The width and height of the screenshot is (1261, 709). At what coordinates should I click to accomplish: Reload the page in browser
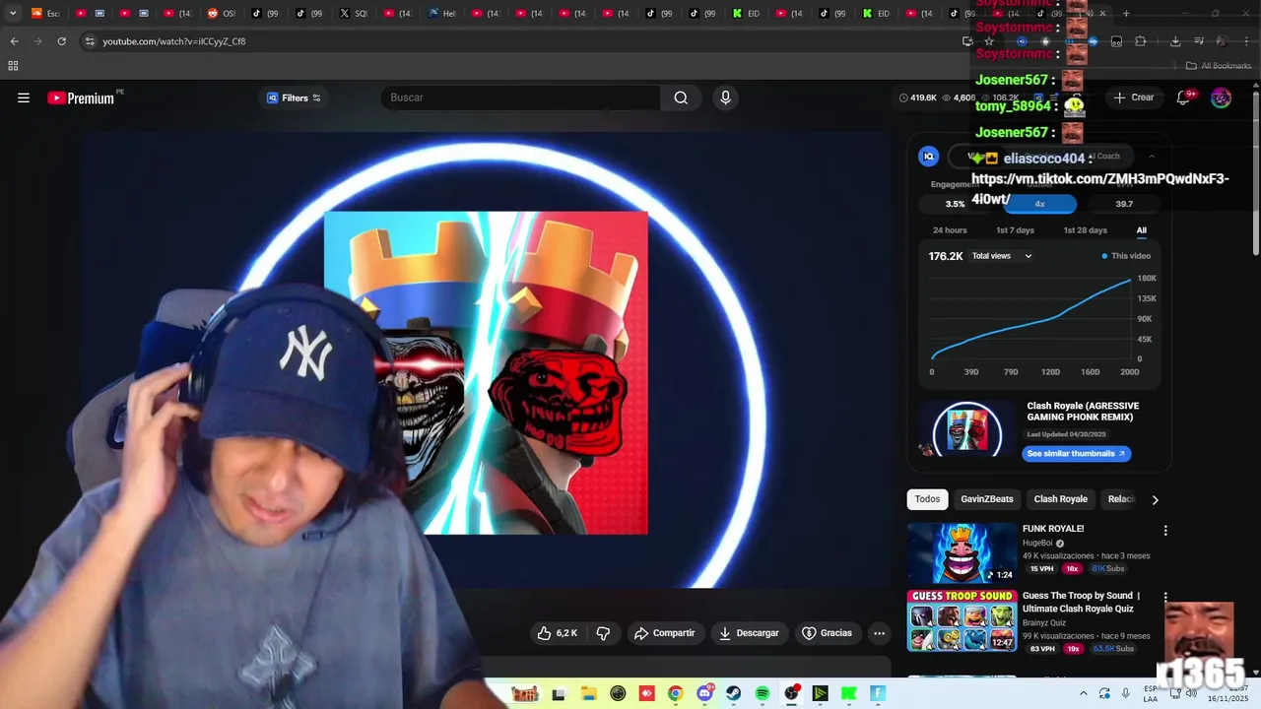[61, 41]
